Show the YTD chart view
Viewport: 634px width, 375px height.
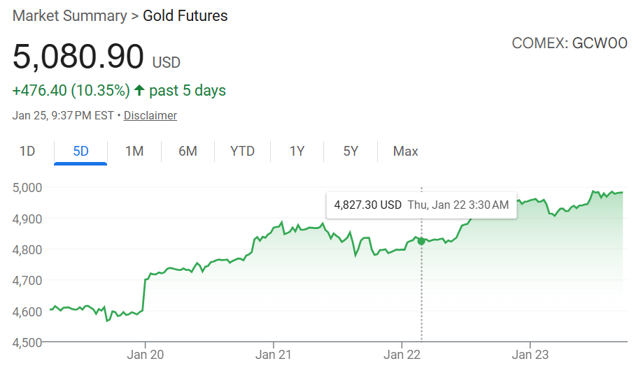pyautogui.click(x=242, y=151)
